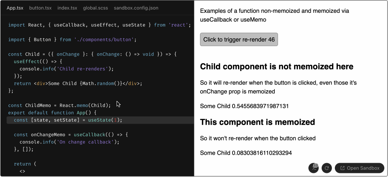388x177 pixels.
Task: Show the global.scss file tab
Action: 95,8
